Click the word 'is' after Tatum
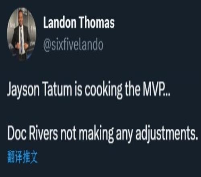The width and height of the screenshot is (201, 177). click(x=78, y=89)
